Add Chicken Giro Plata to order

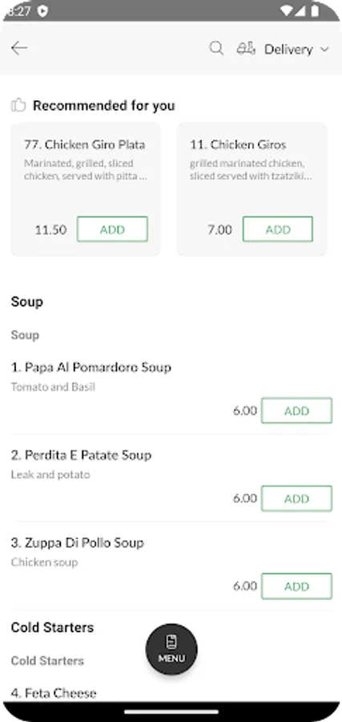coord(112,229)
